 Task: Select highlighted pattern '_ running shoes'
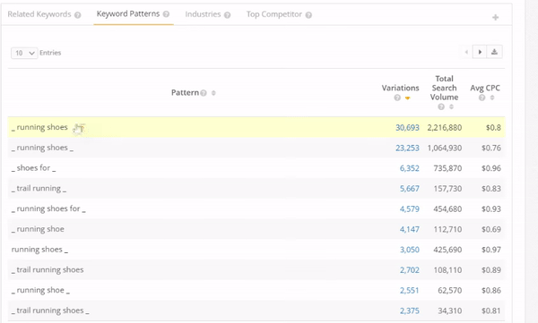pos(39,127)
